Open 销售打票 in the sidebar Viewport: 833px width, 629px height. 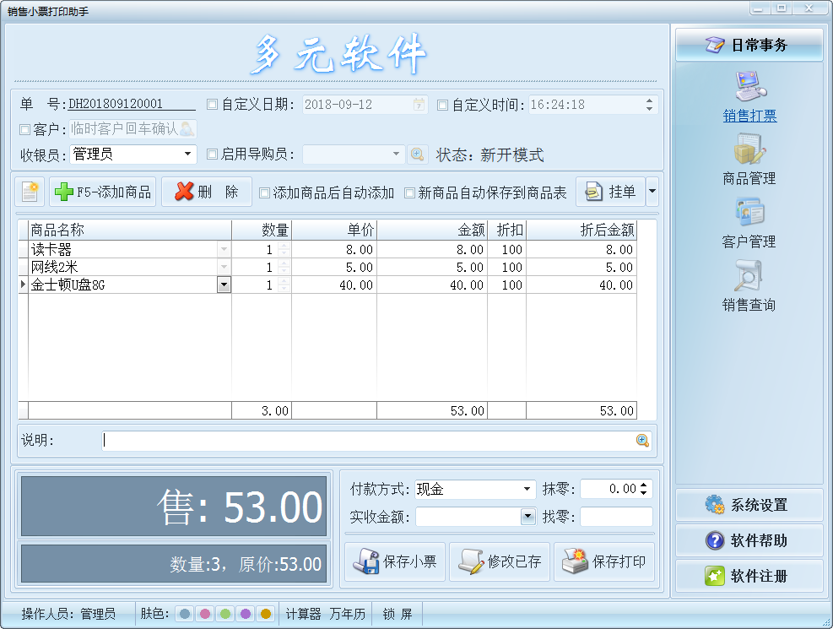(749, 98)
